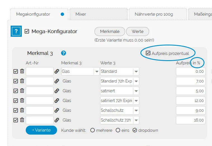Click link icon in Standard 72h Express row

click(57, 81)
